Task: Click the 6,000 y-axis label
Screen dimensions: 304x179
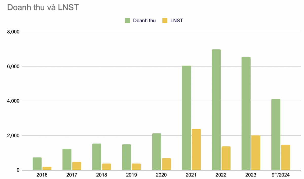Action: pos(13,67)
